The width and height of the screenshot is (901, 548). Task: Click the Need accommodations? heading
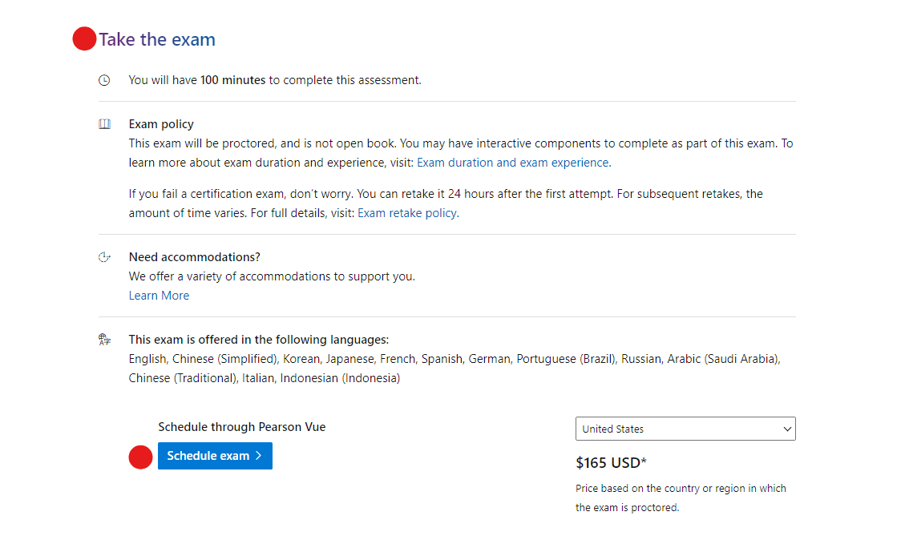tap(194, 256)
